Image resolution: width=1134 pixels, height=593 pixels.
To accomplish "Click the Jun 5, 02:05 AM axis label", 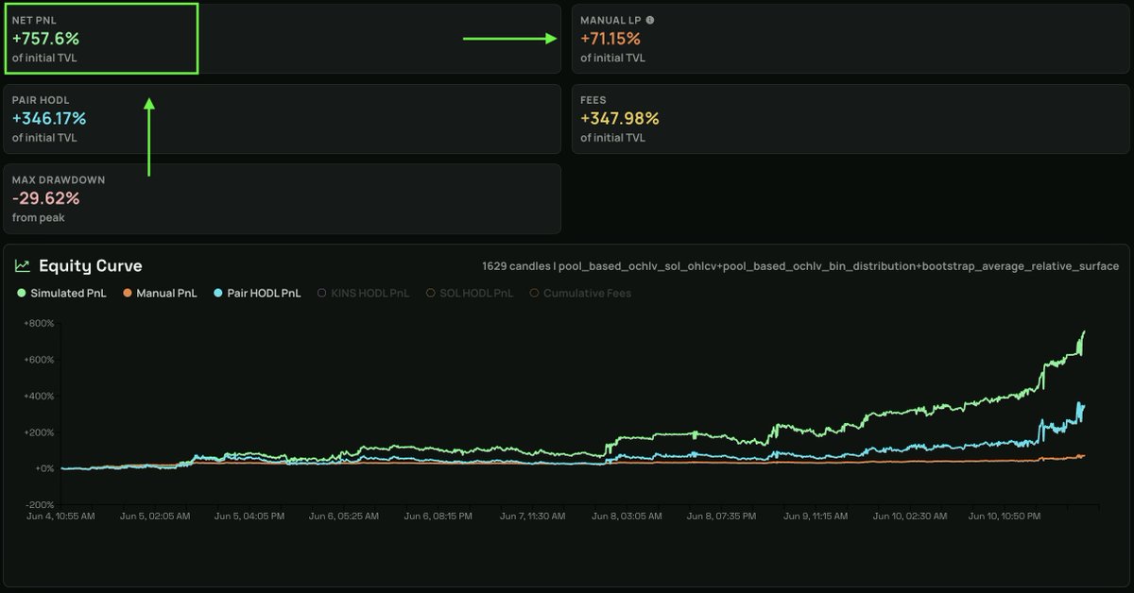I will (x=157, y=517).
